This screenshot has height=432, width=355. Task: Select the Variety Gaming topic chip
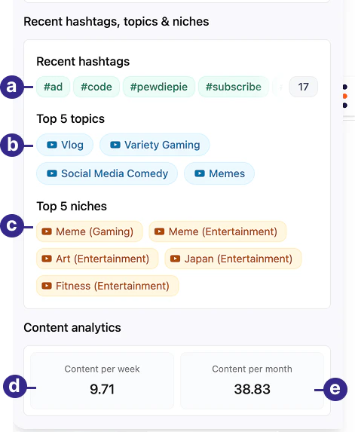(x=155, y=145)
